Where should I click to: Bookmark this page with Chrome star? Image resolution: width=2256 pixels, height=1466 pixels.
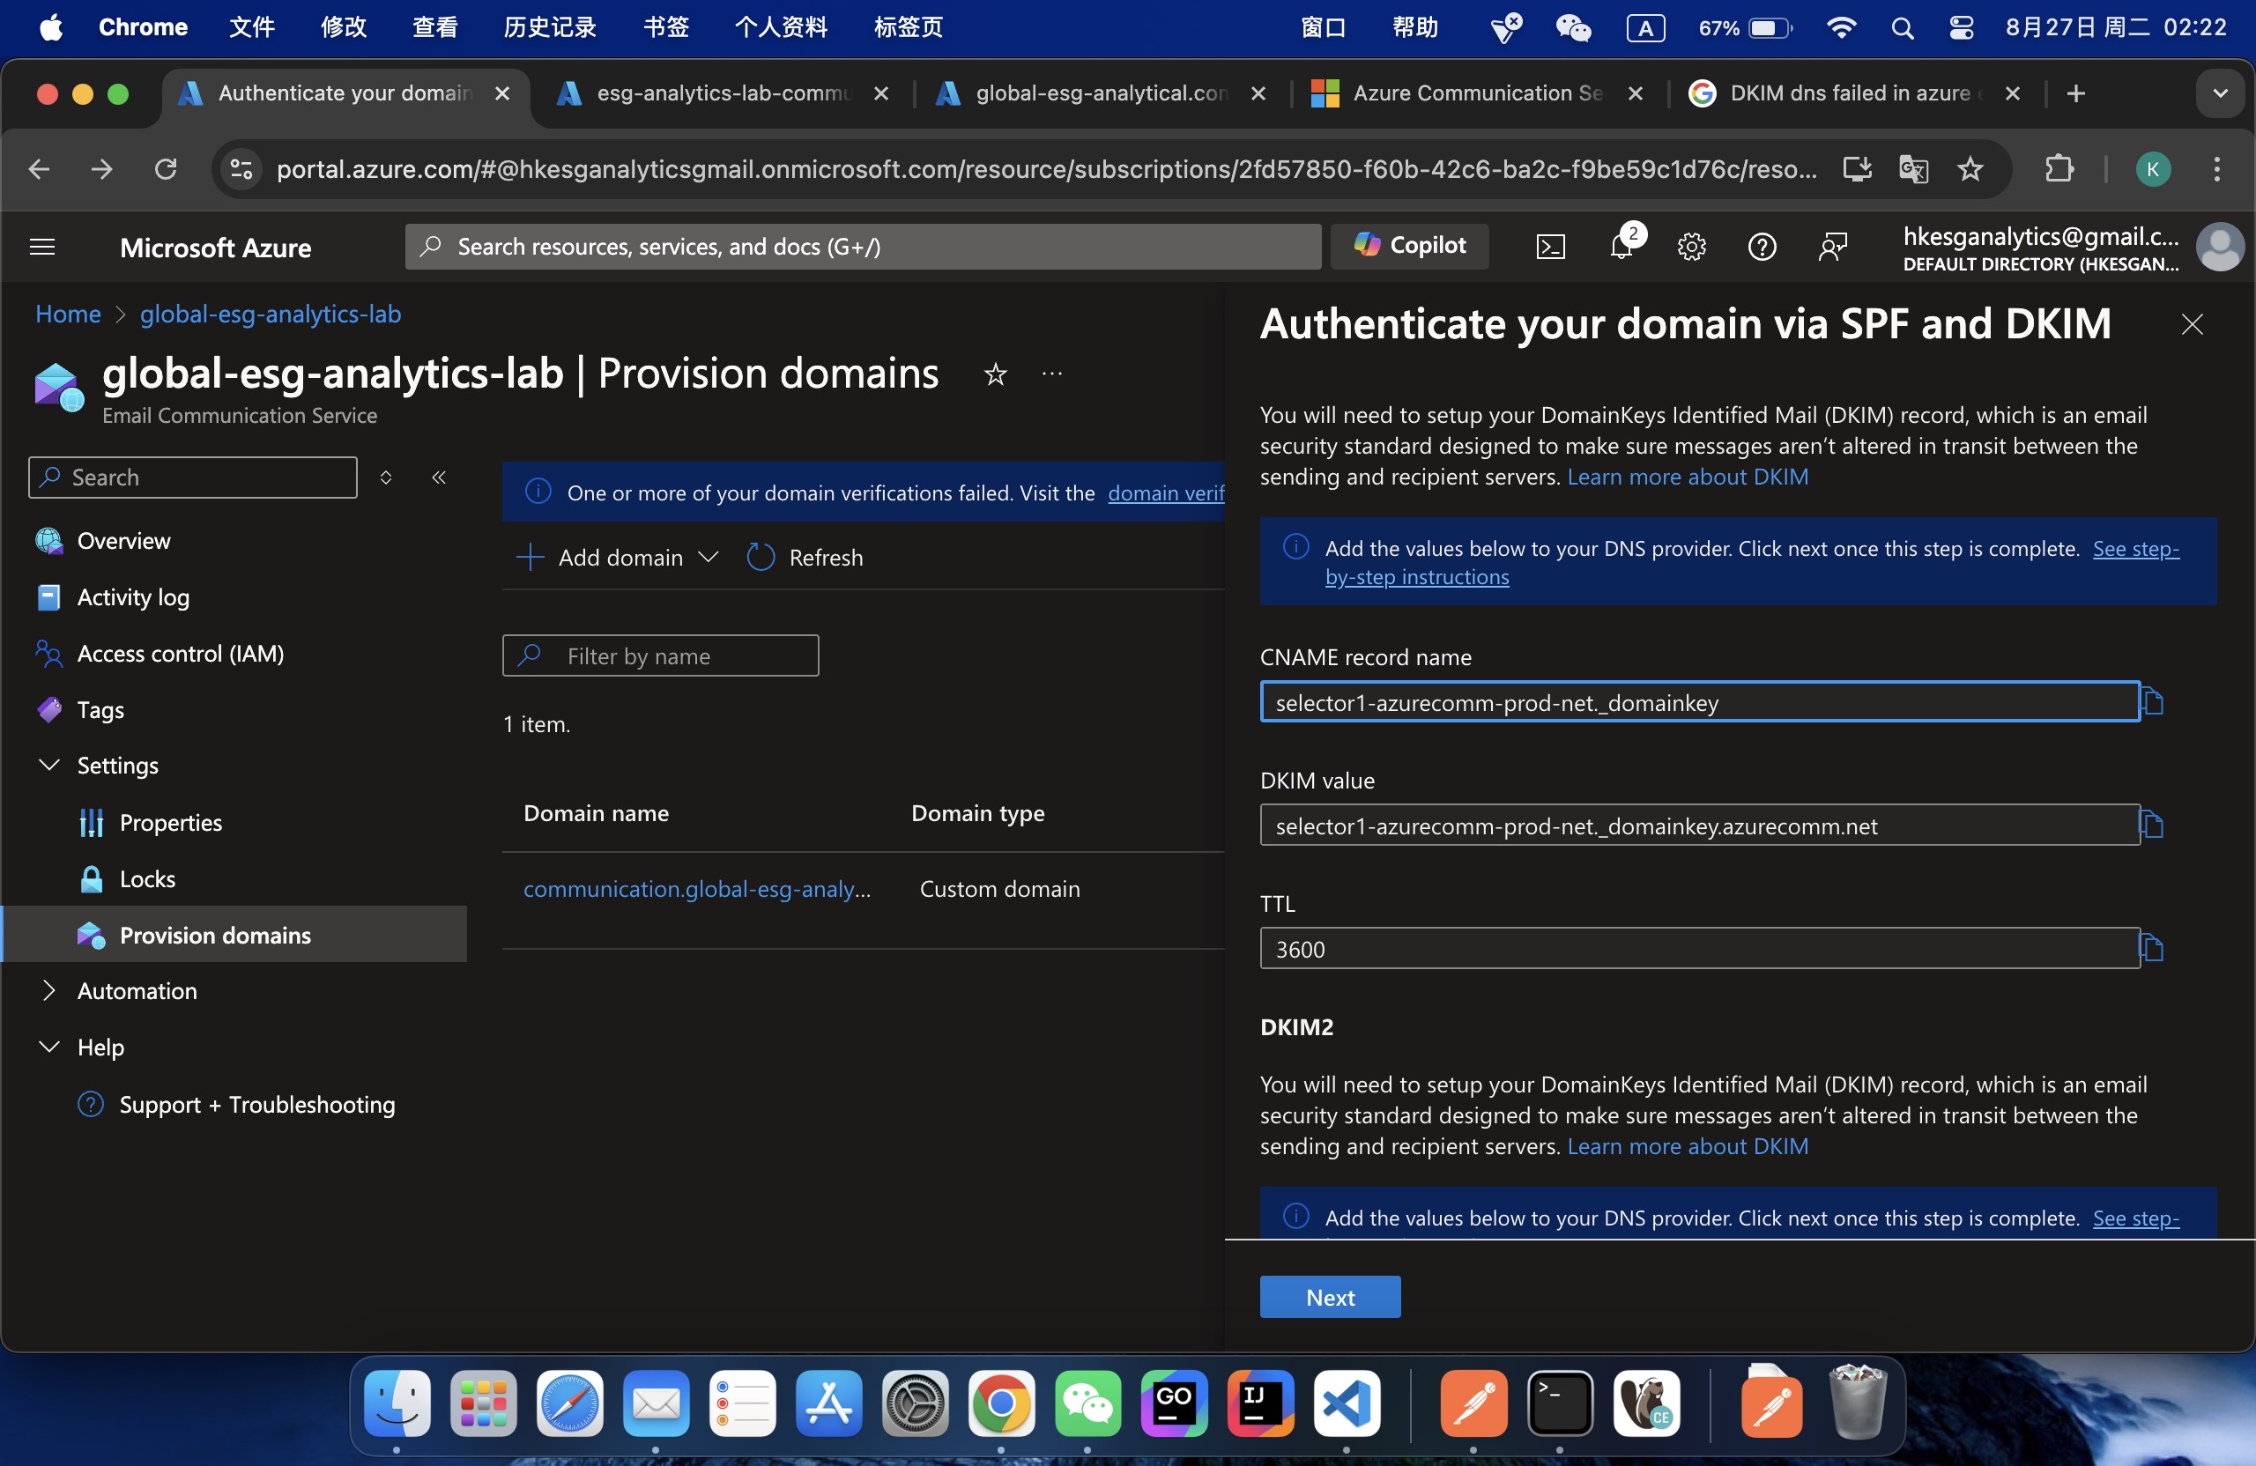1970,170
